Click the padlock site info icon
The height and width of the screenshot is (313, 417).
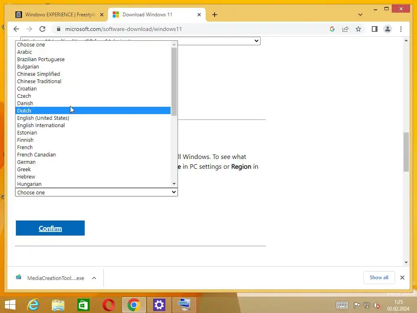tap(59, 29)
